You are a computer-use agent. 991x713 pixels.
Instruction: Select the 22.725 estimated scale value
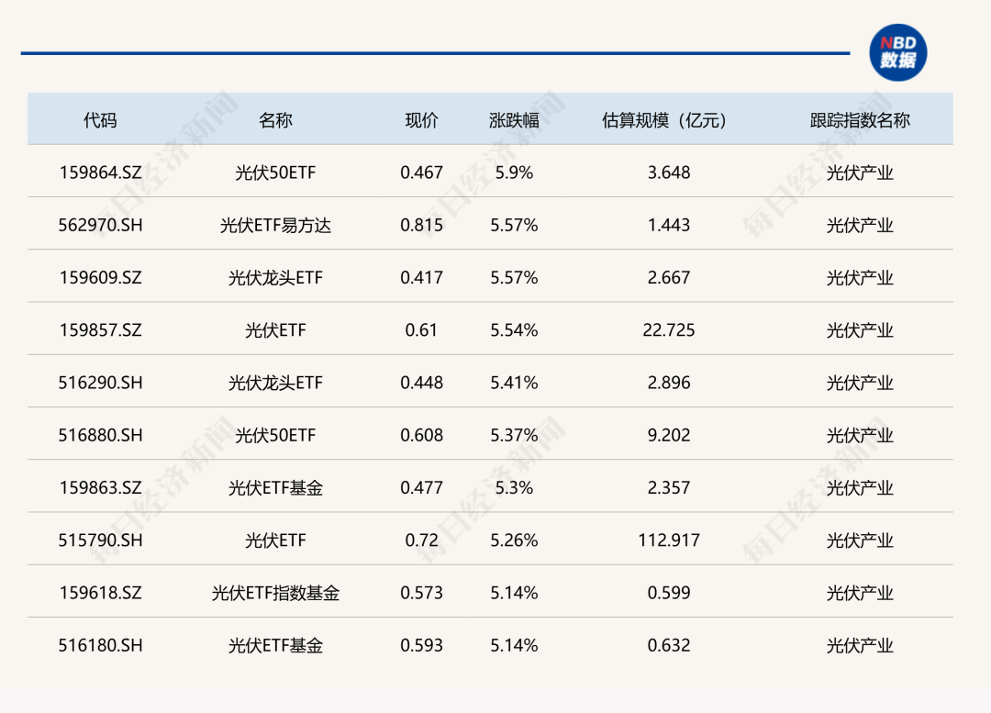coord(669,330)
